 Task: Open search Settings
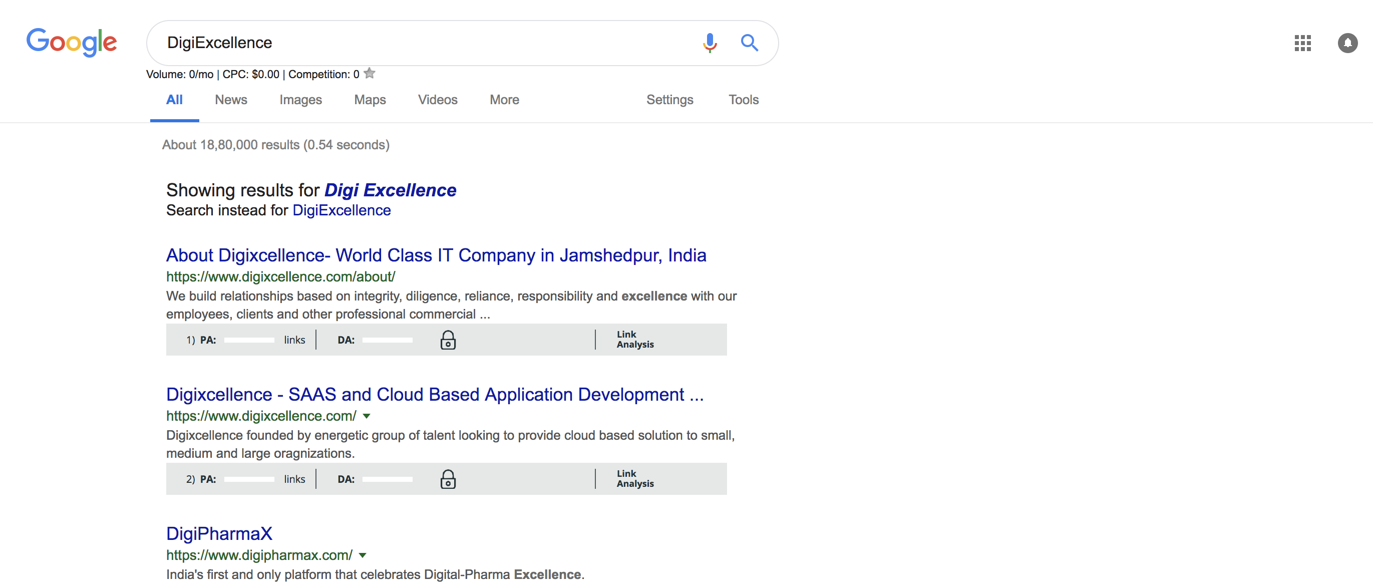(669, 100)
